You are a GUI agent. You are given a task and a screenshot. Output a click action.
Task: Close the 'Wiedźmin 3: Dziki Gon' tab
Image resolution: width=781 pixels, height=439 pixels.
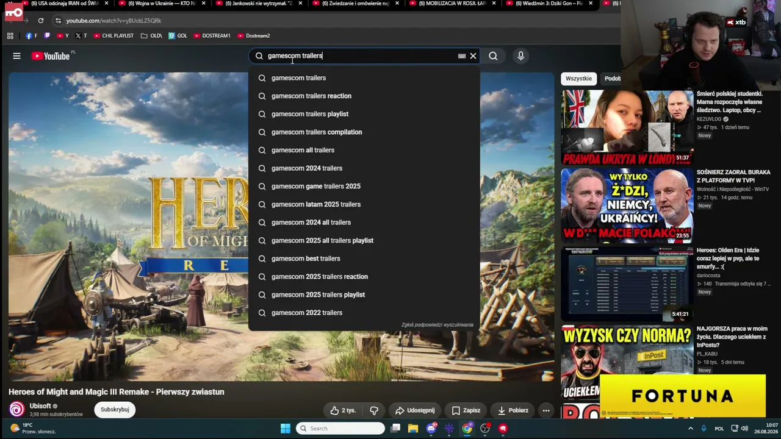coord(590,4)
